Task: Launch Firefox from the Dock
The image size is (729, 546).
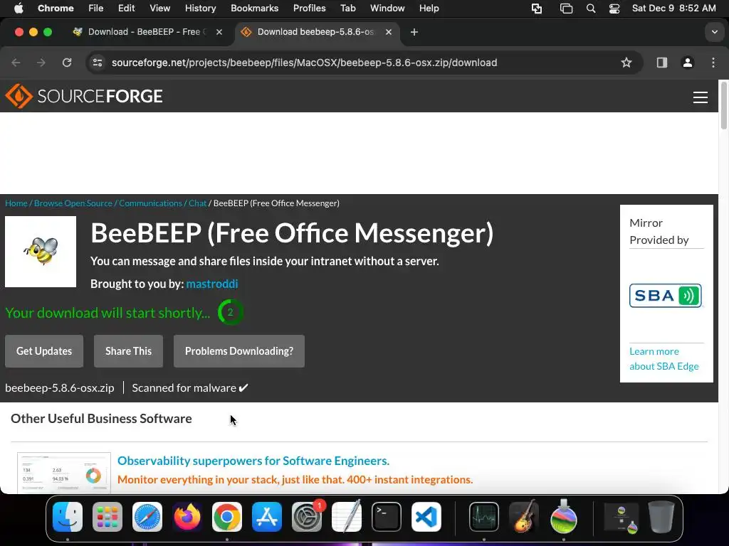Action: [x=187, y=517]
